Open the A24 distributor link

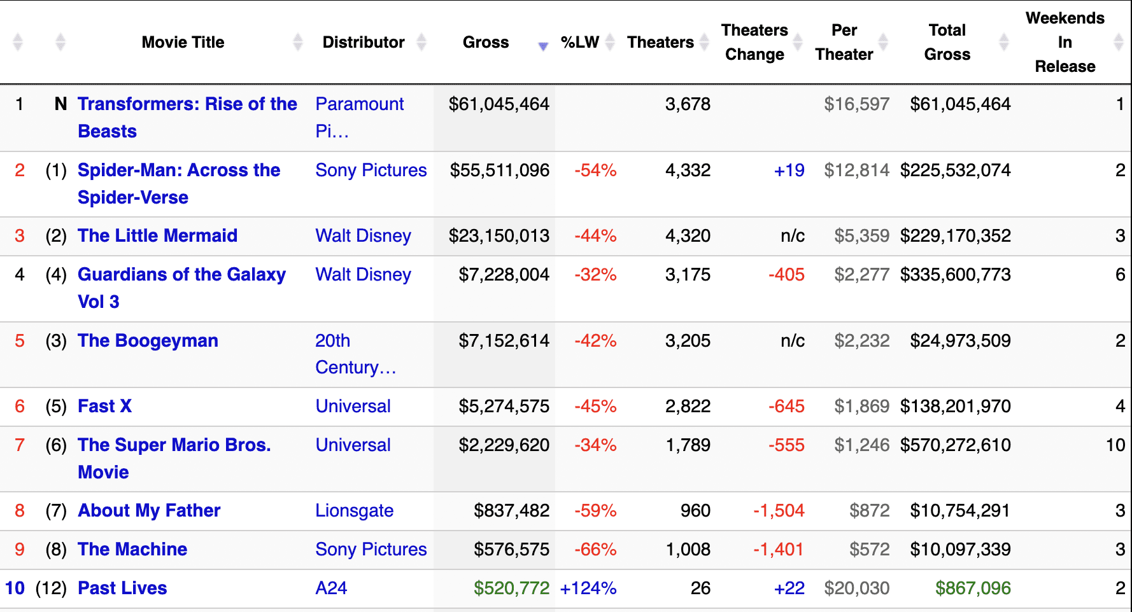pos(331,588)
